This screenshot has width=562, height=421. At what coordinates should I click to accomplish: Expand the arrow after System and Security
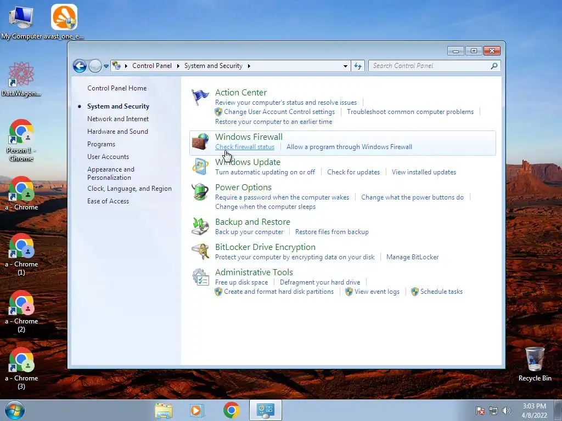tap(249, 66)
